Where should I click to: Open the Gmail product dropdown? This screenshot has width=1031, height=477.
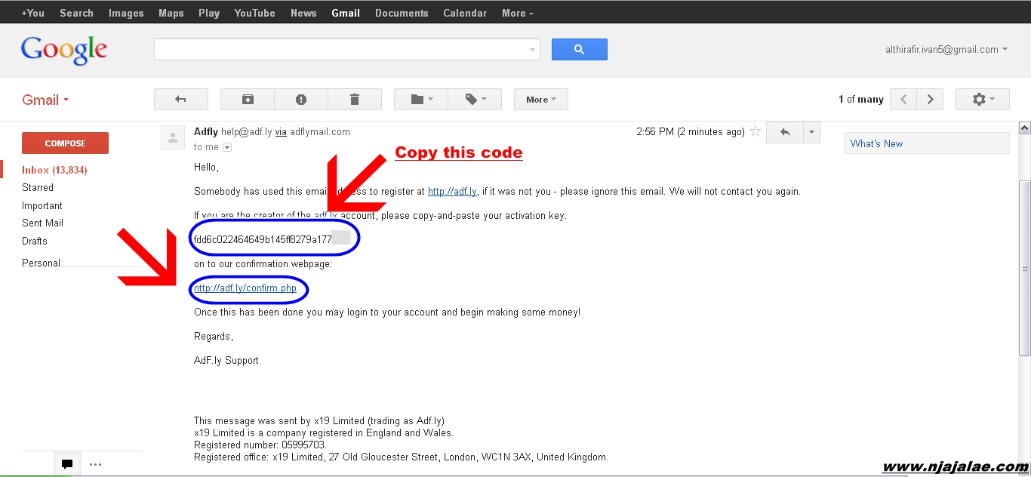(45, 100)
